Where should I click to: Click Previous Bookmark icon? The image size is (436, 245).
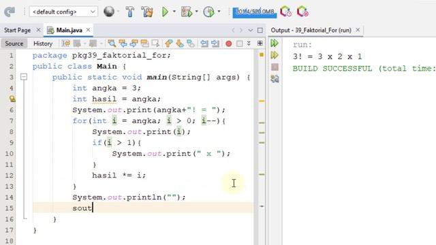[168, 44]
